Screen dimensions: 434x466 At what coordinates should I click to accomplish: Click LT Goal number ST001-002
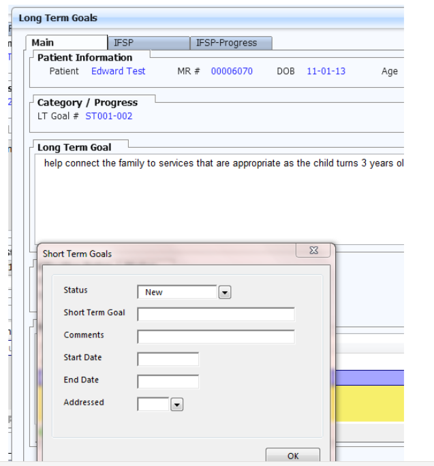pyautogui.click(x=108, y=116)
